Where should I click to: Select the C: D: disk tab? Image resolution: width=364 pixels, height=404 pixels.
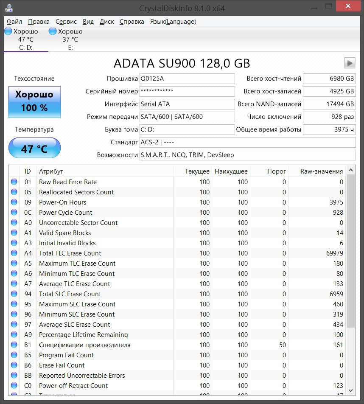click(x=26, y=39)
